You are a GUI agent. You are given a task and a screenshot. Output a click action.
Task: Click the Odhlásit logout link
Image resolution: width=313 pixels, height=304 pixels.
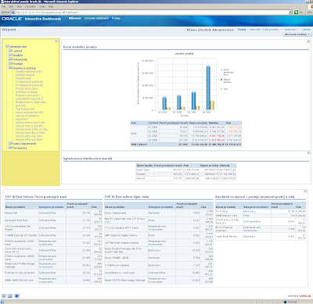[x=306, y=30]
